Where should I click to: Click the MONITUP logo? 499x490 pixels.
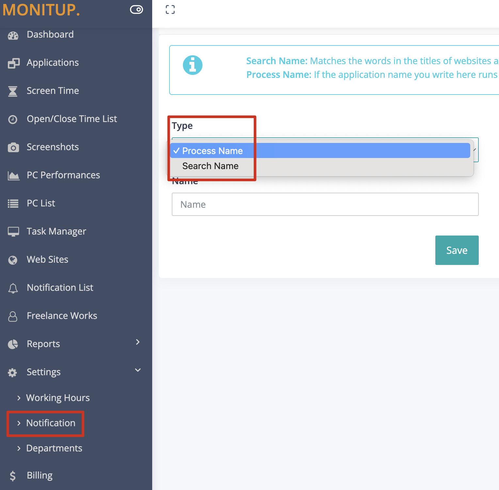click(x=41, y=9)
